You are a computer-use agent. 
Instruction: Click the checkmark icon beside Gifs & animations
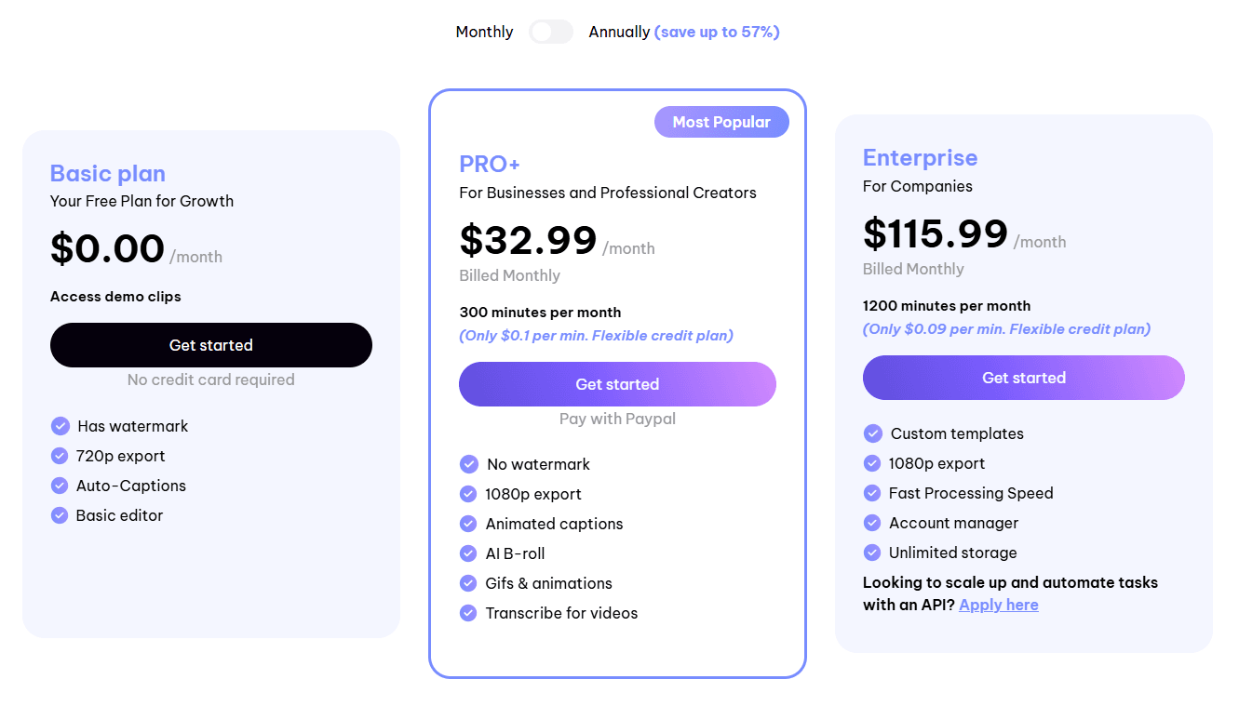(468, 583)
